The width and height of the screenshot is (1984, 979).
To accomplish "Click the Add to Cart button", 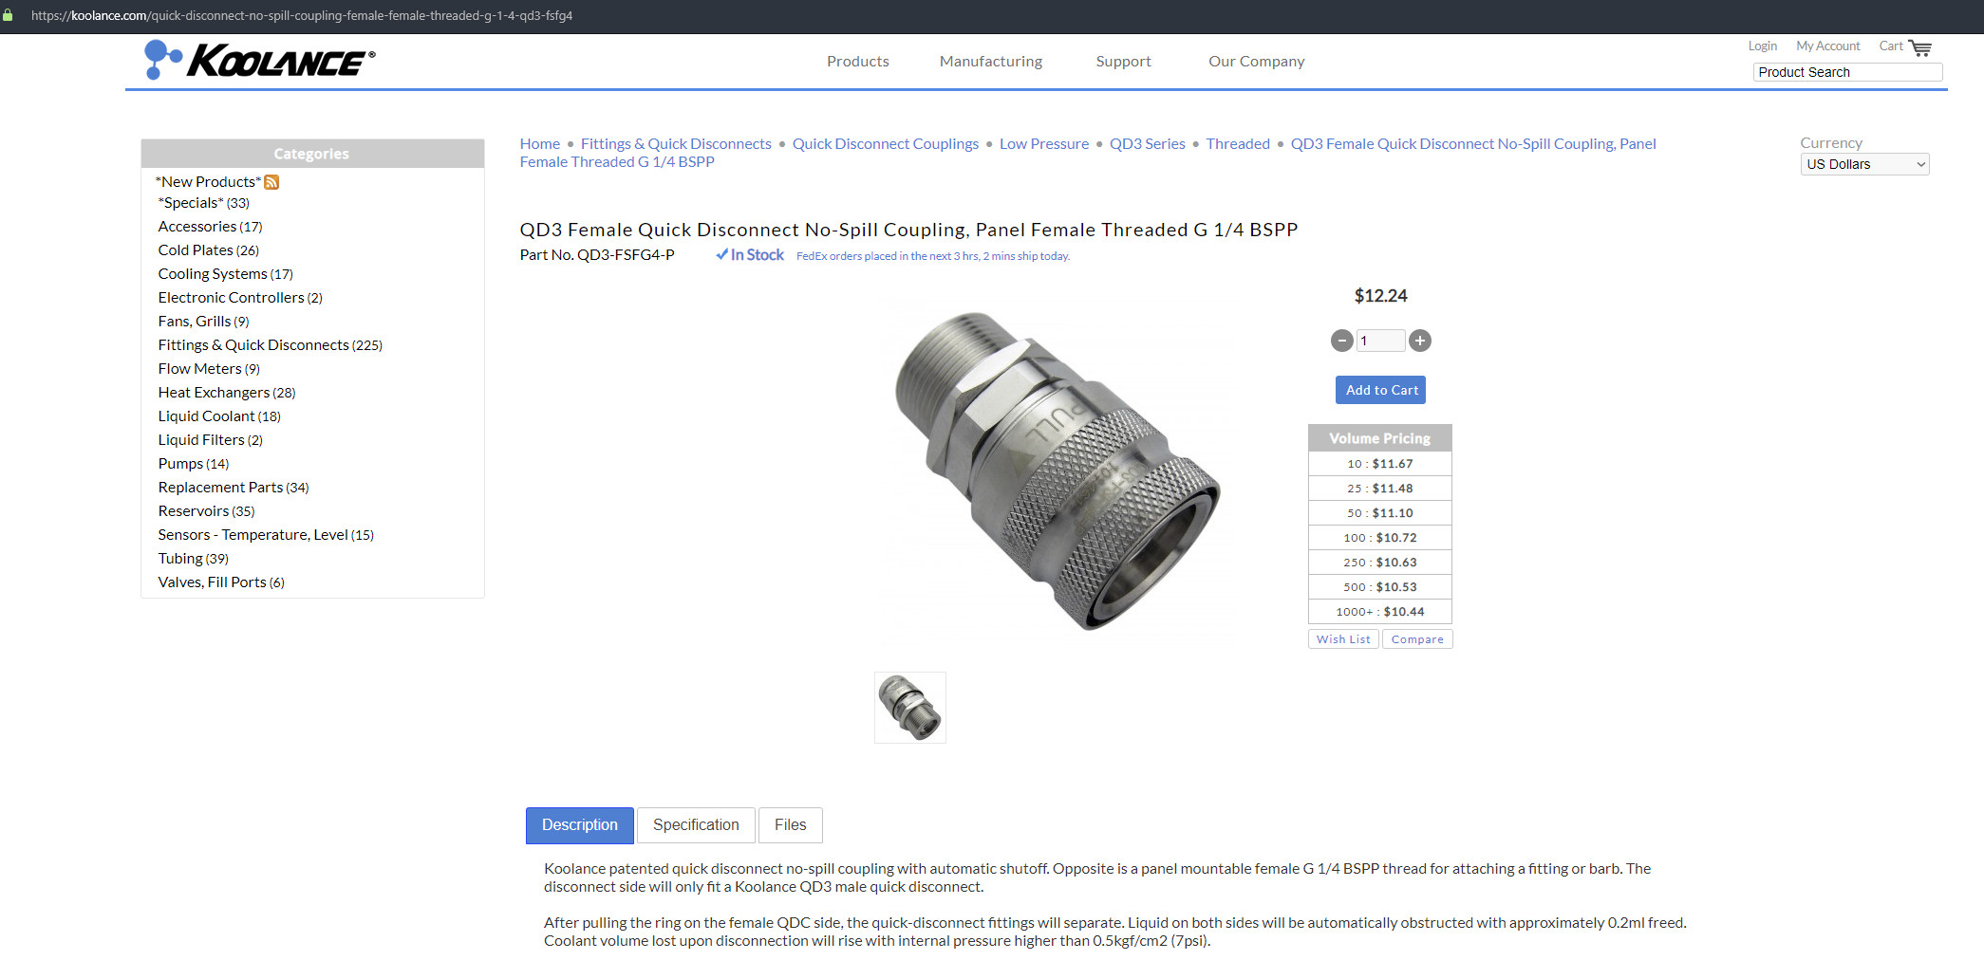I will click(1381, 390).
